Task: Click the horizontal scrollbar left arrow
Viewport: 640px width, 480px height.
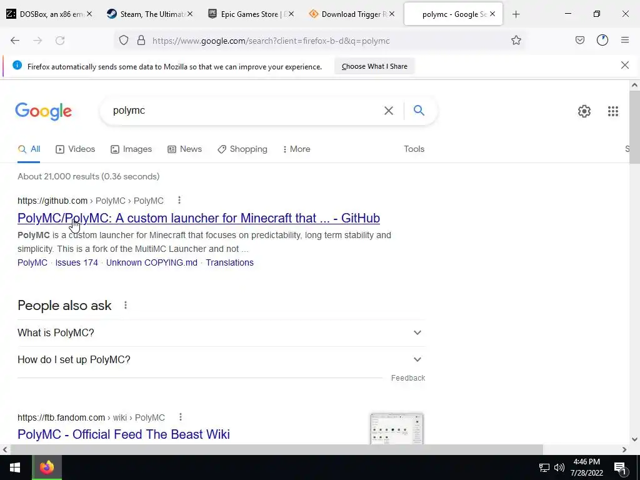Action: point(5,449)
